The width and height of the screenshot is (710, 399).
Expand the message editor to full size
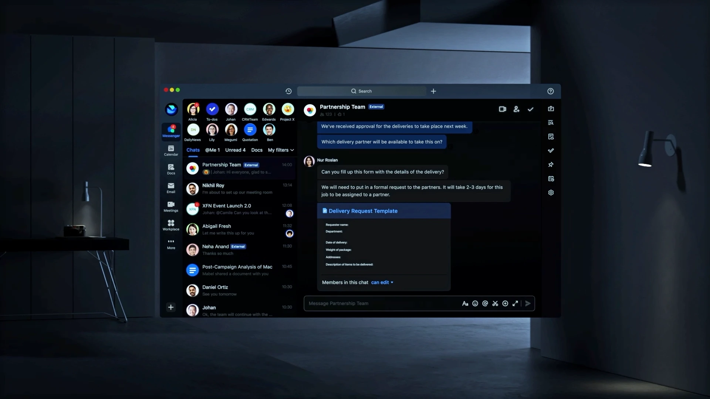515,303
